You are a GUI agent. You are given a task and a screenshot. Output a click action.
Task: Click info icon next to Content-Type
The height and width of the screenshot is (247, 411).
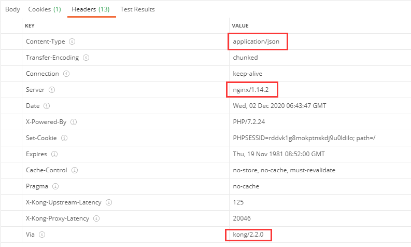click(x=72, y=42)
